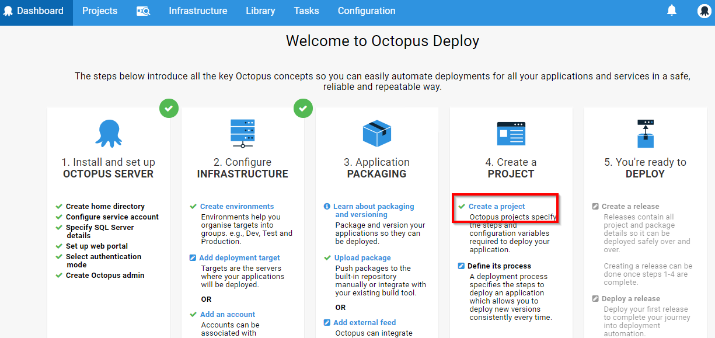Click the Specify SQL Server details item
This screenshot has height=338, width=715.
click(100, 232)
